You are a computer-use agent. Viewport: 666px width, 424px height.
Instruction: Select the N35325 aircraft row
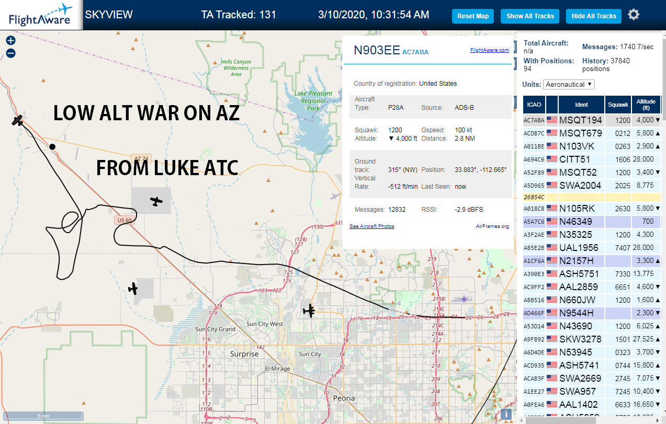pos(592,235)
